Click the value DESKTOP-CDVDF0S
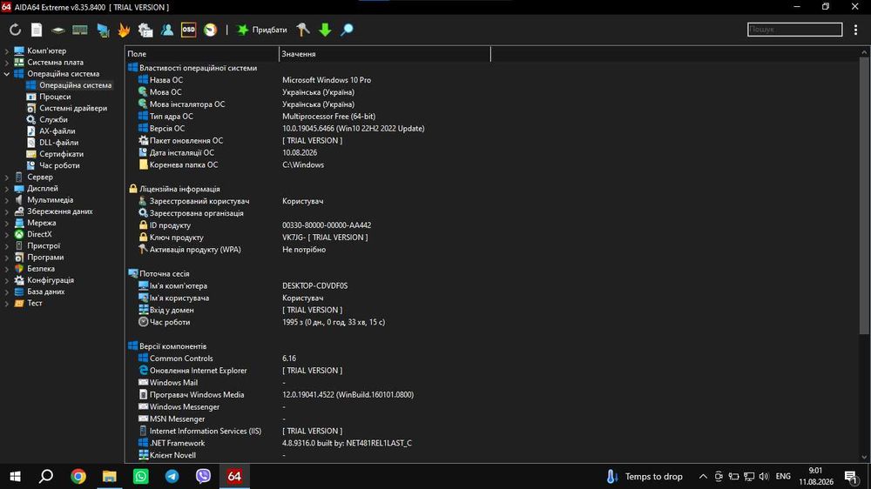The height and width of the screenshot is (489, 871). pyautogui.click(x=315, y=286)
